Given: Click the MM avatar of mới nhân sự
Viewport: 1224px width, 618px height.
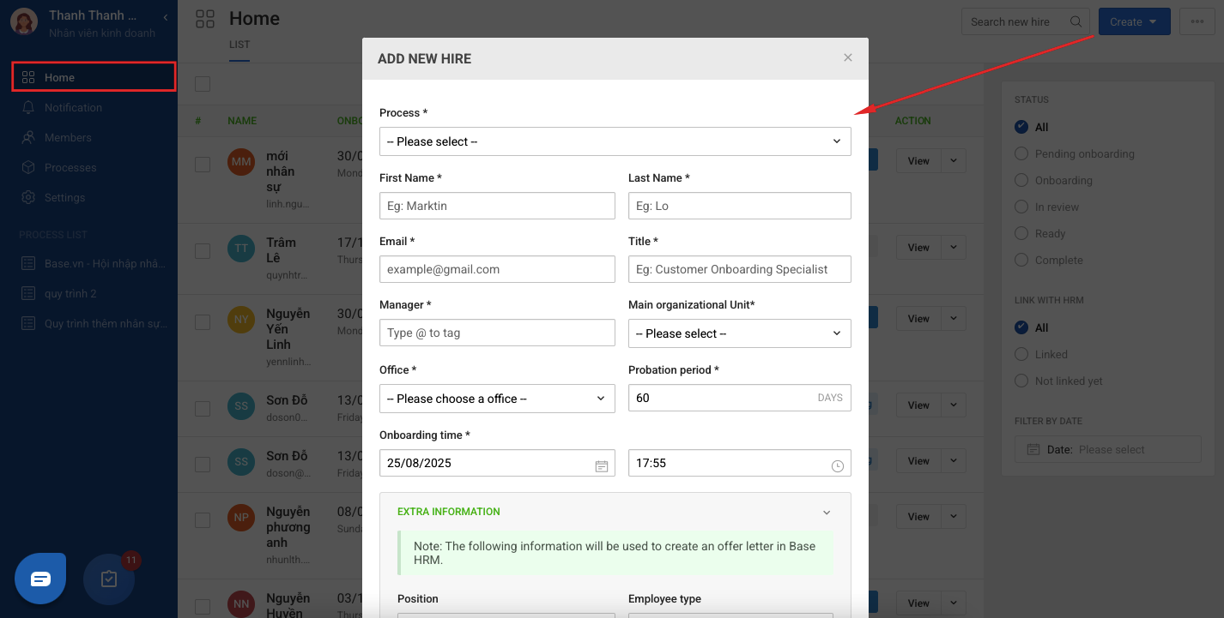Looking at the screenshot, I should pyautogui.click(x=241, y=162).
